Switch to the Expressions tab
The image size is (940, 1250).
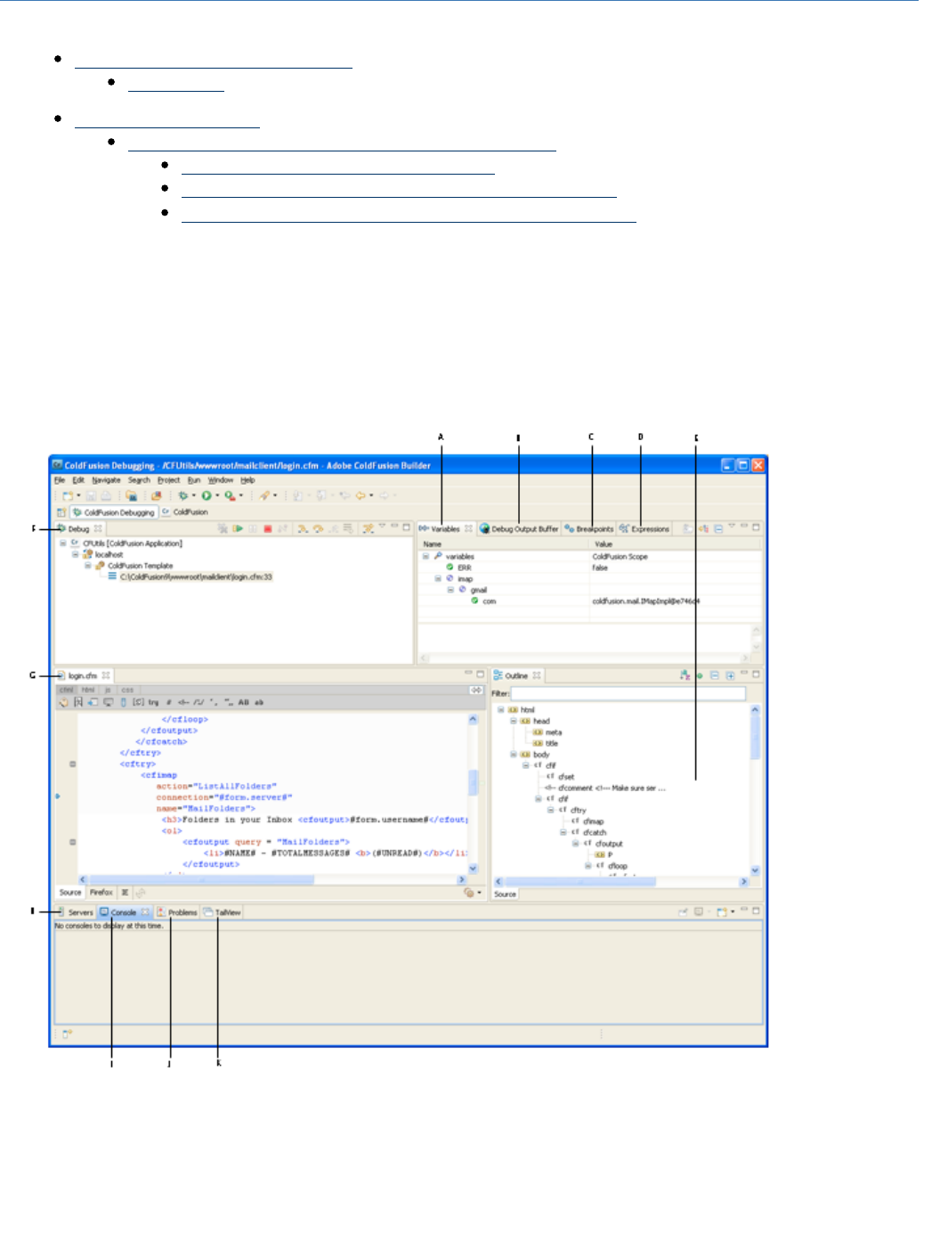click(644, 528)
